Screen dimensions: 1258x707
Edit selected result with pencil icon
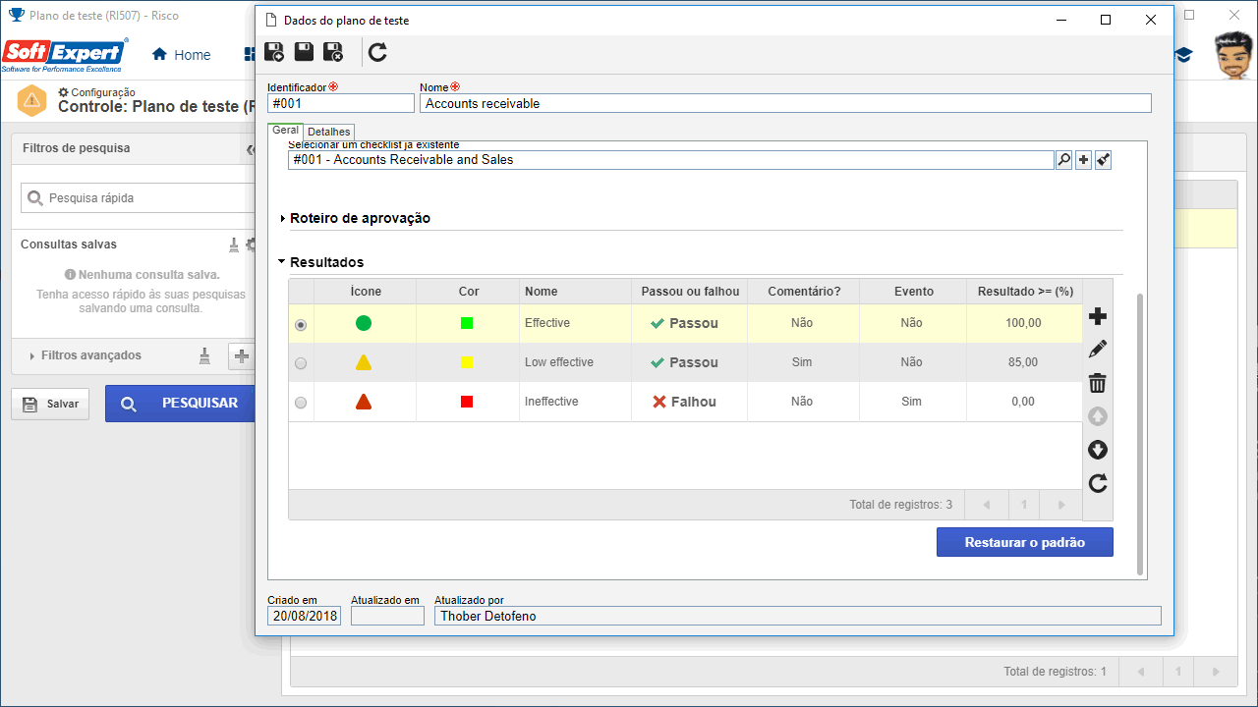[1098, 350]
